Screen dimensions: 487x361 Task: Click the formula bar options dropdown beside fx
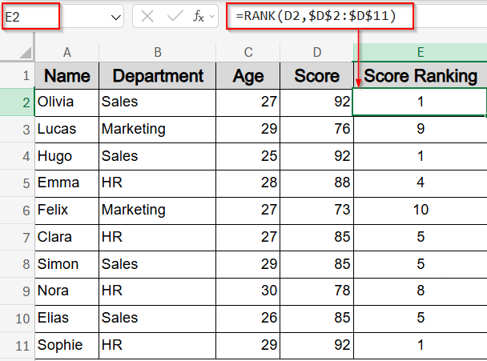[x=212, y=16]
